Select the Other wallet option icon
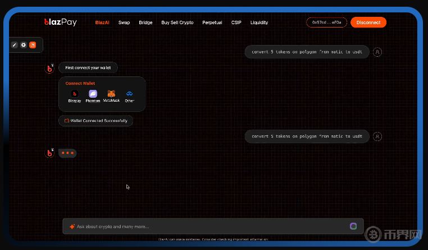 coord(129,94)
